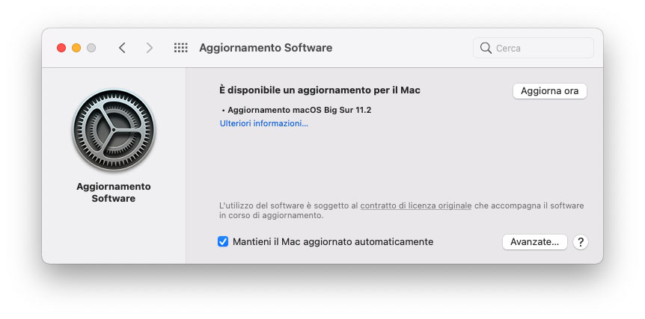Viewport: 645px width, 319px height.
Task: Minimize the window with the yellow button
Action: coord(76,48)
